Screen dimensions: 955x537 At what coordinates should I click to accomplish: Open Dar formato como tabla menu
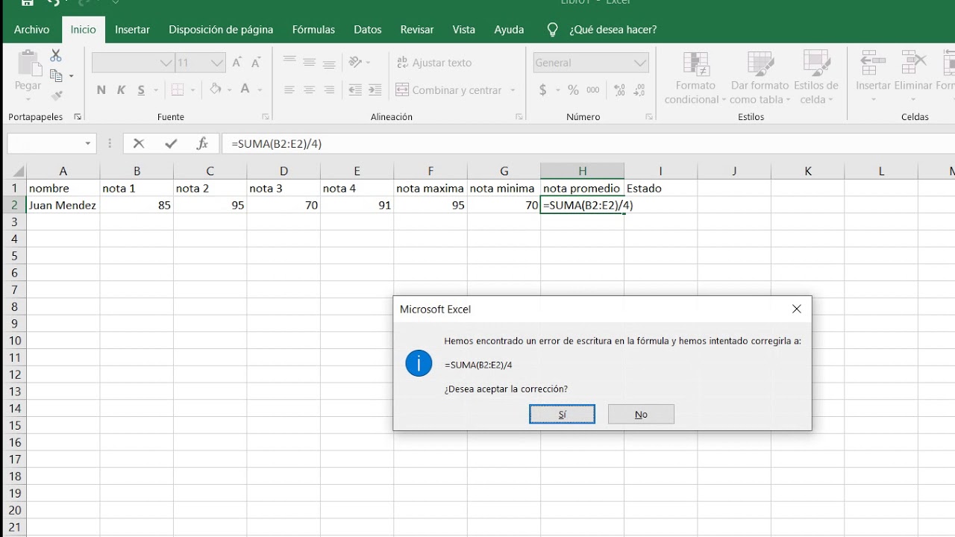click(760, 78)
